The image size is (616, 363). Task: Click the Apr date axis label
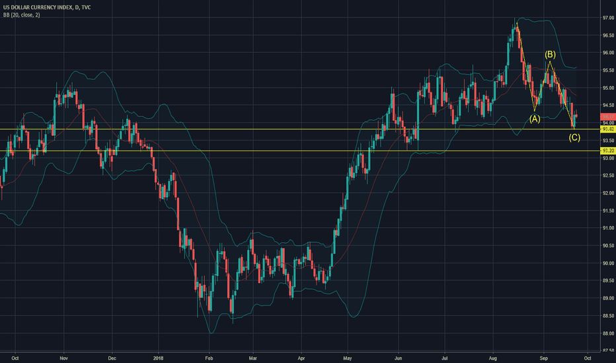point(301,358)
